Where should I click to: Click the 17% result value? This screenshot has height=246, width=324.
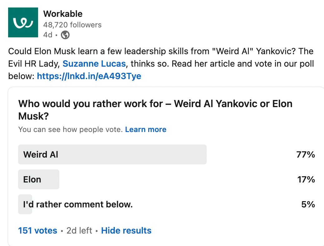coord(306,179)
